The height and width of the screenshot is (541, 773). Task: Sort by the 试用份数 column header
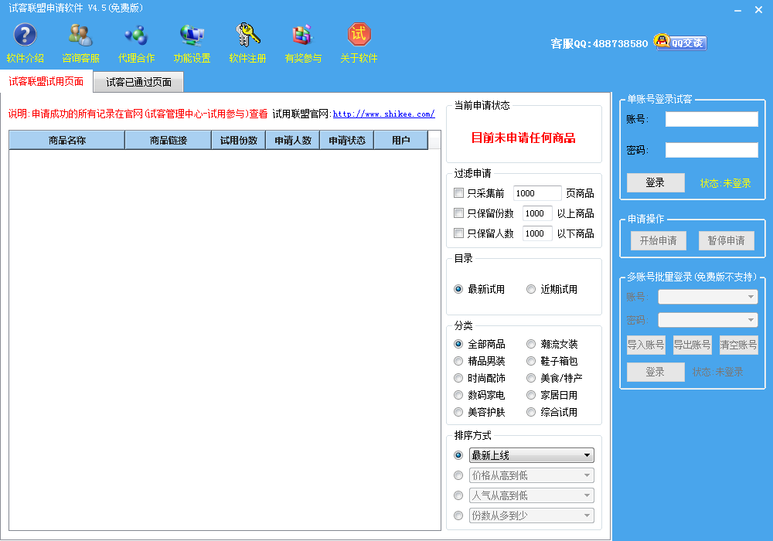tap(239, 141)
